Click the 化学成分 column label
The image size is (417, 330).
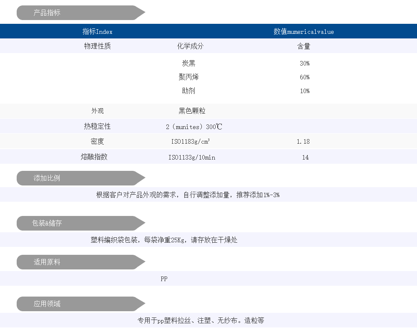(x=190, y=46)
